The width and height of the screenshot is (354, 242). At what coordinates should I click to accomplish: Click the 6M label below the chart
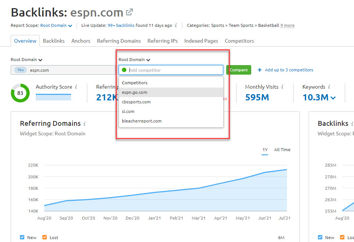click(x=281, y=238)
